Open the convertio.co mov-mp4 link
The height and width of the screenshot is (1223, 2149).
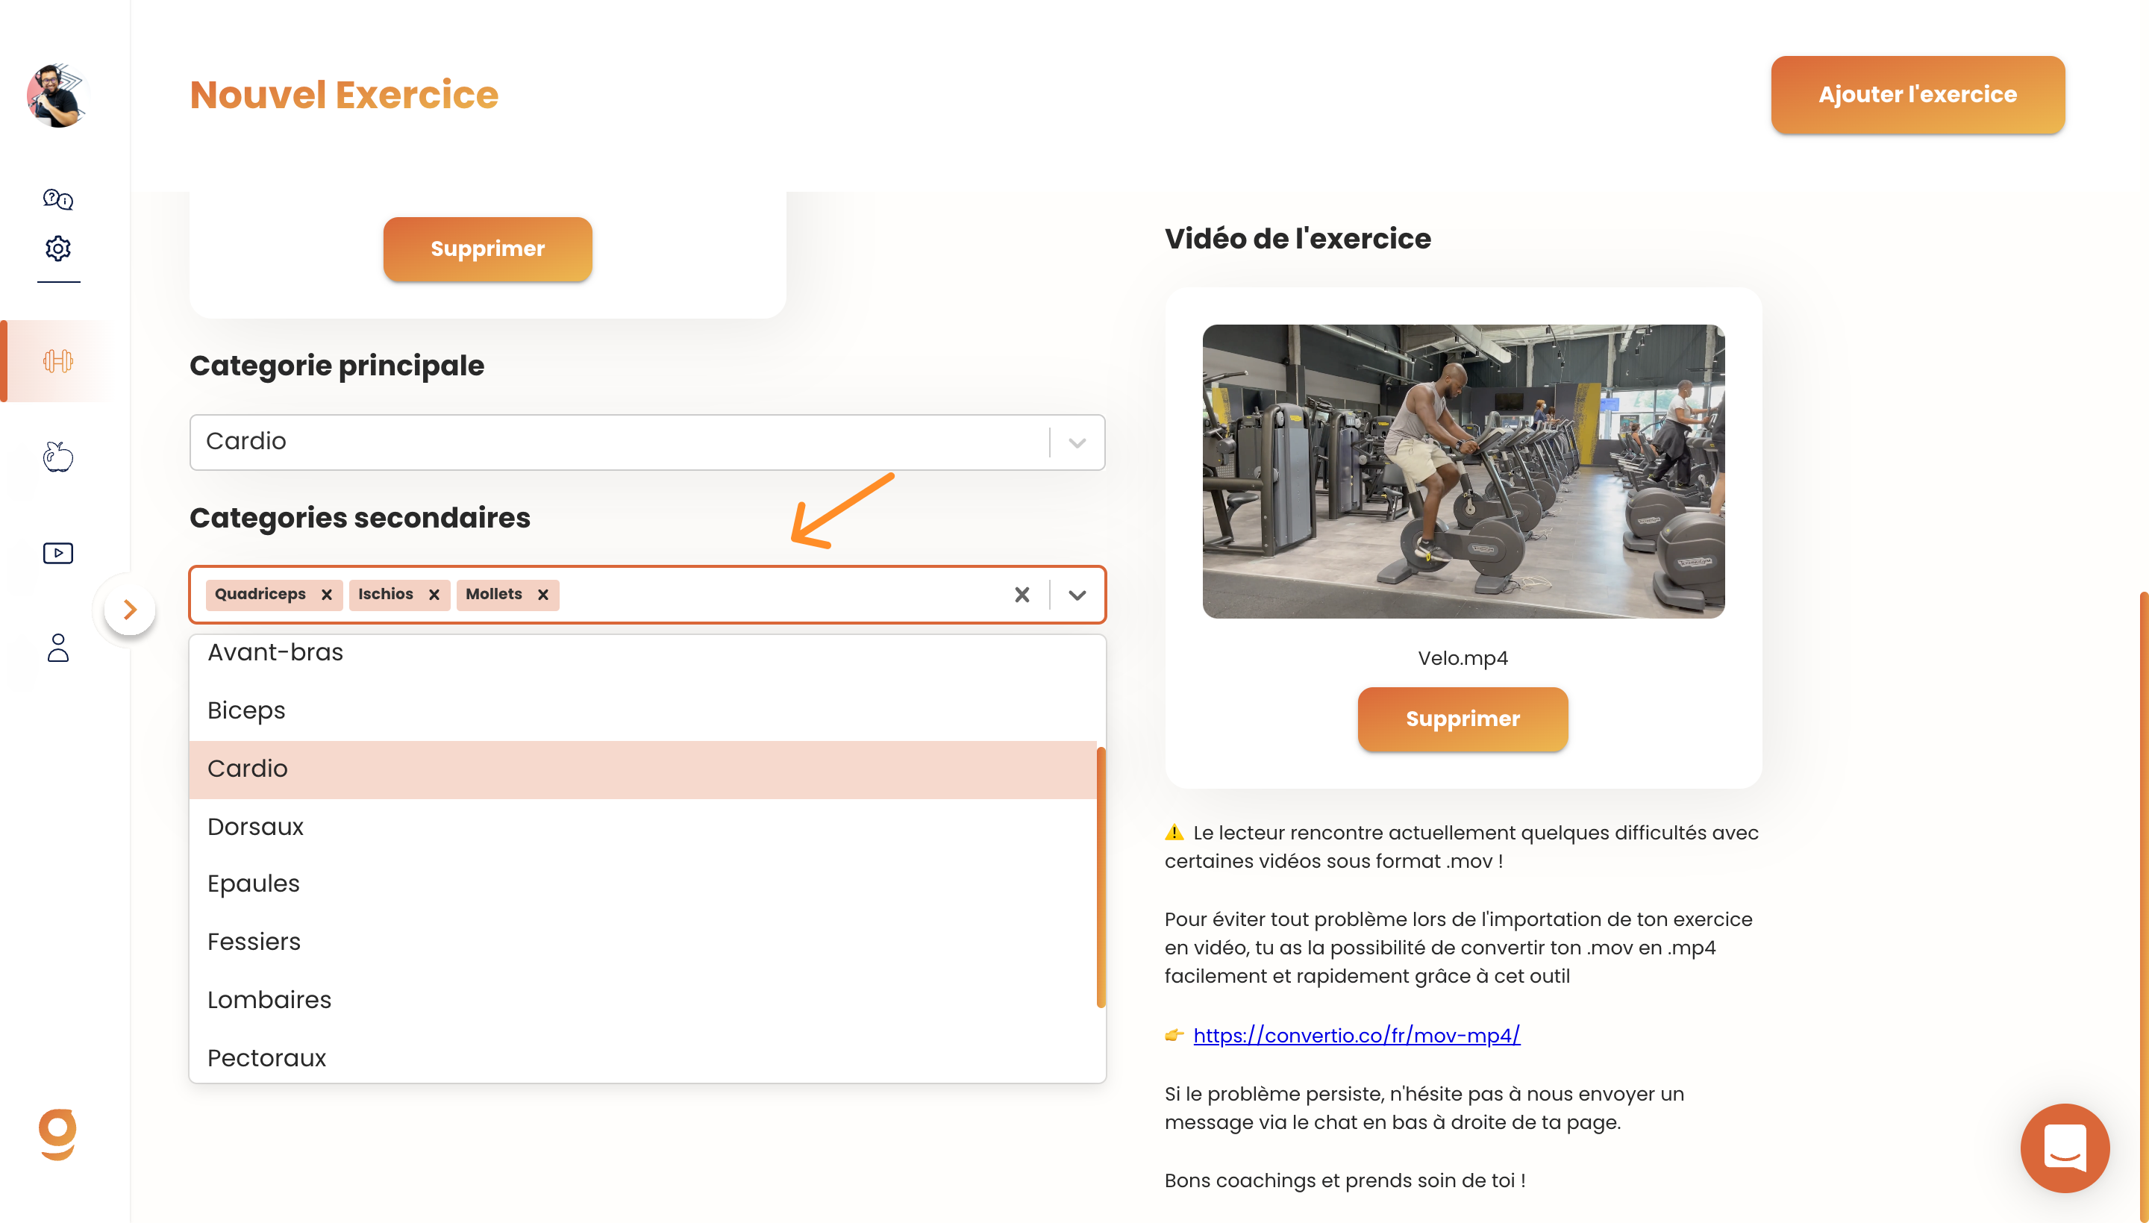coord(1357,1036)
